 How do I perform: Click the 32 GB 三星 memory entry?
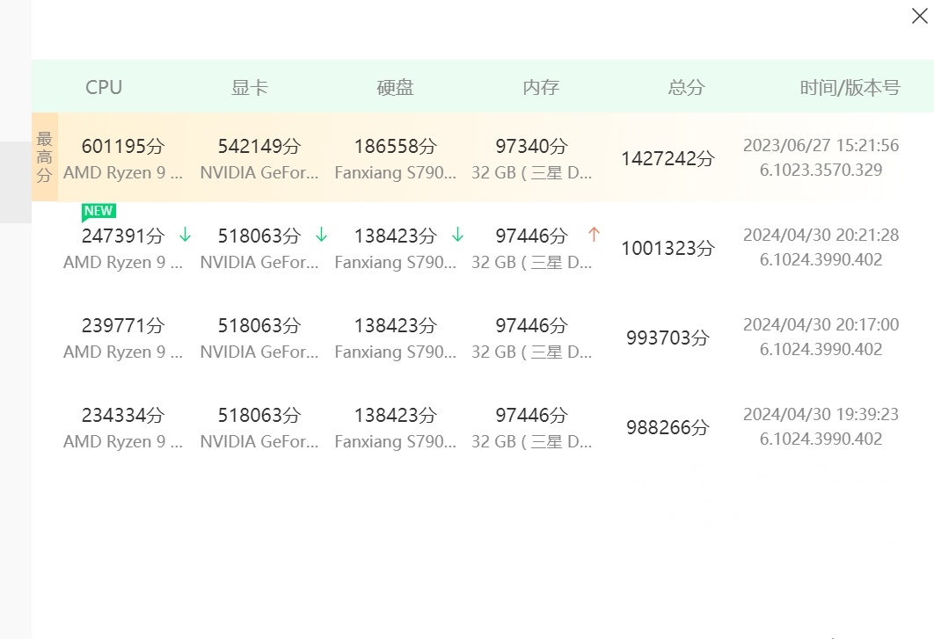532,172
